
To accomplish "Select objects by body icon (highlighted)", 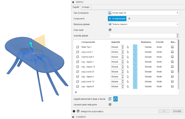I will pos(116,99).
